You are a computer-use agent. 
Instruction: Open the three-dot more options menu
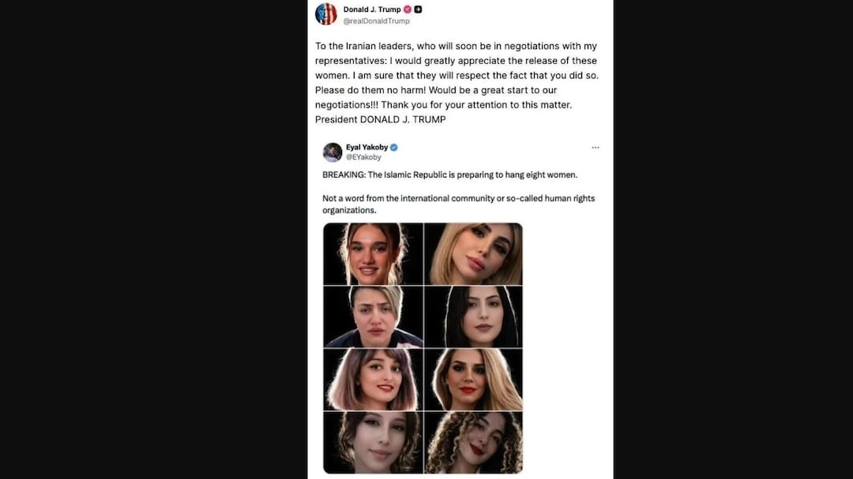595,147
